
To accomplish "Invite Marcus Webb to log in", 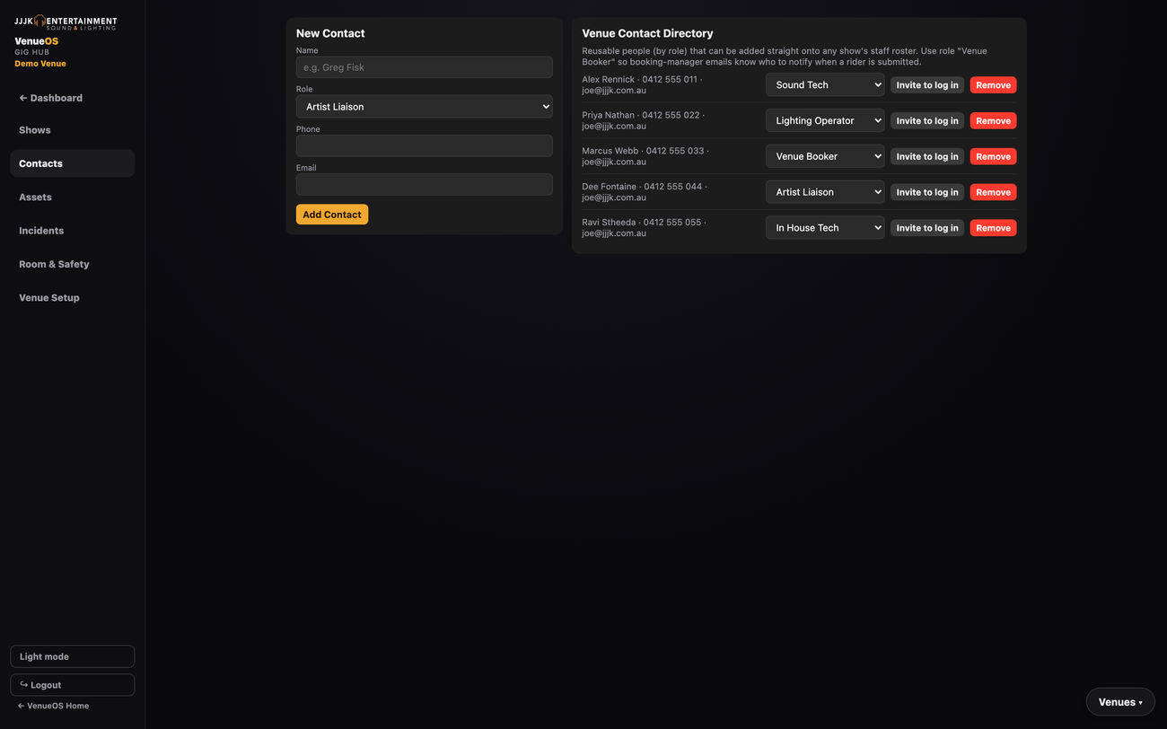I will (927, 156).
